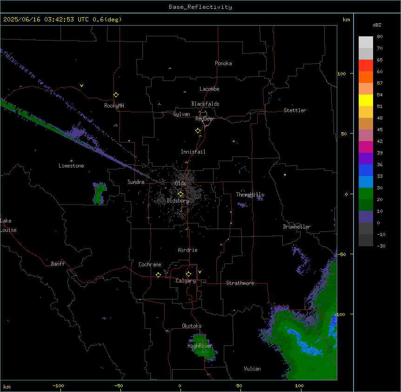The width and height of the screenshot is (401, 392).
Task: Click the Drumheller label
Action: click(297, 227)
